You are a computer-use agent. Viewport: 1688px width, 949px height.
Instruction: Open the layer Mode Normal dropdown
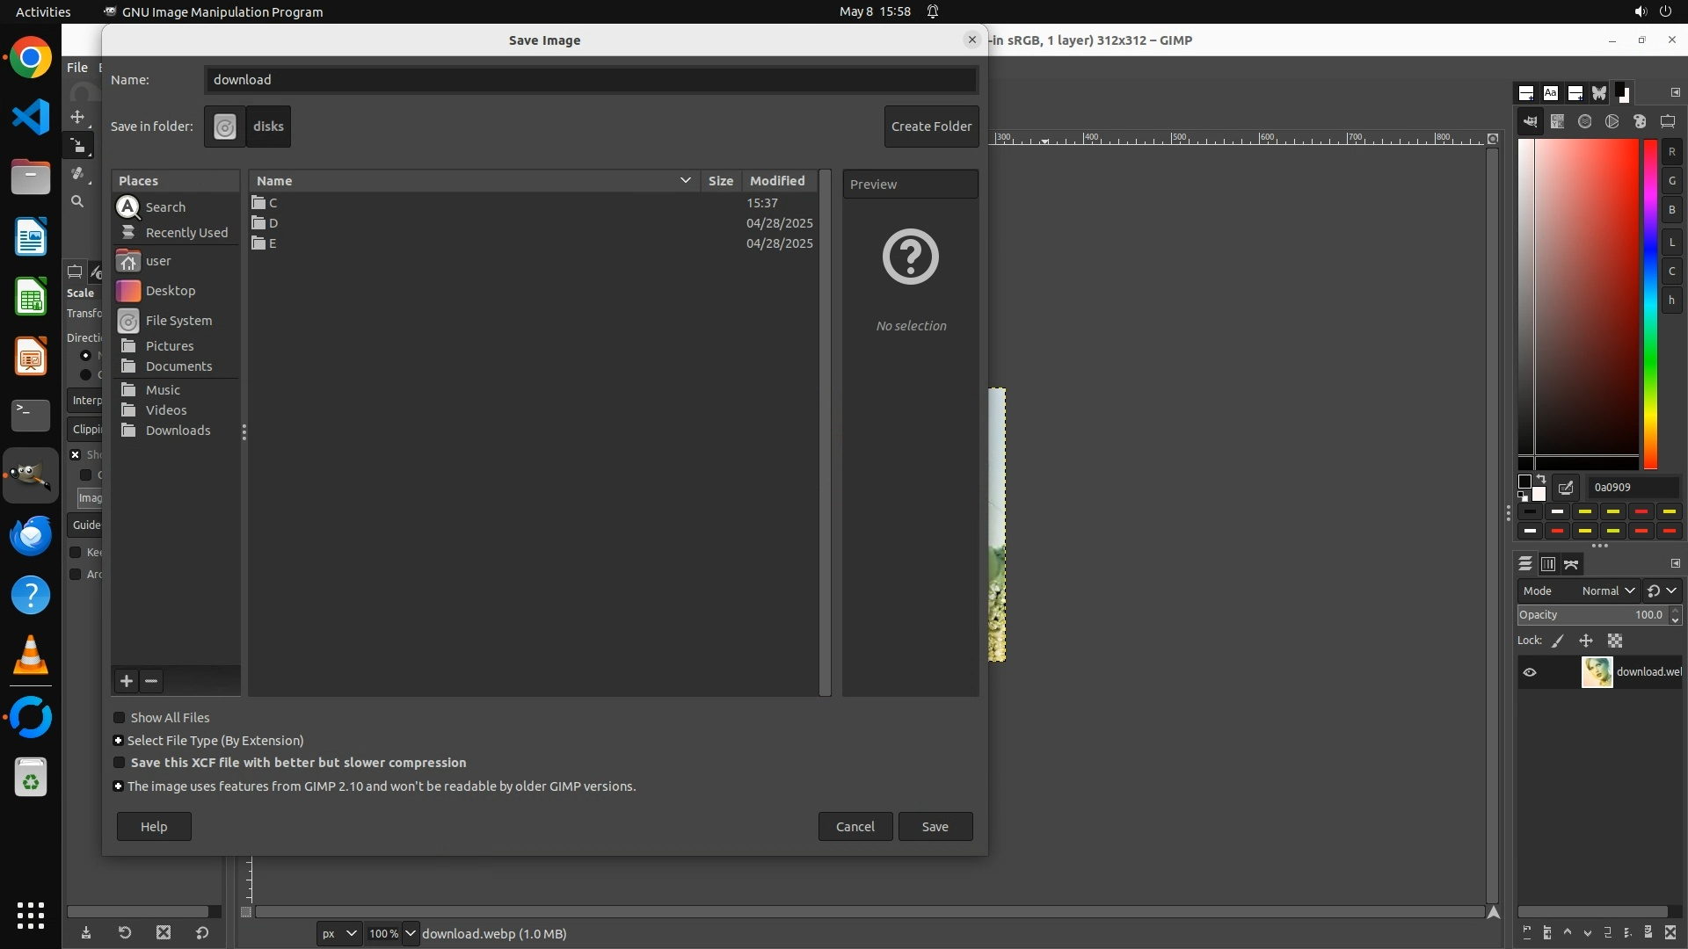(x=1607, y=591)
